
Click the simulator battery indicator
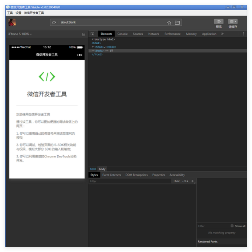click(80, 47)
